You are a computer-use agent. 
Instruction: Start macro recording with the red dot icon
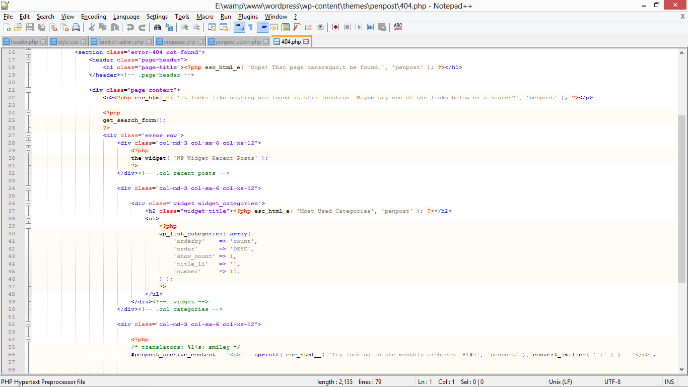click(335, 27)
